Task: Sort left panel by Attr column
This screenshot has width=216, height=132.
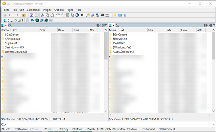Action: (93, 30)
